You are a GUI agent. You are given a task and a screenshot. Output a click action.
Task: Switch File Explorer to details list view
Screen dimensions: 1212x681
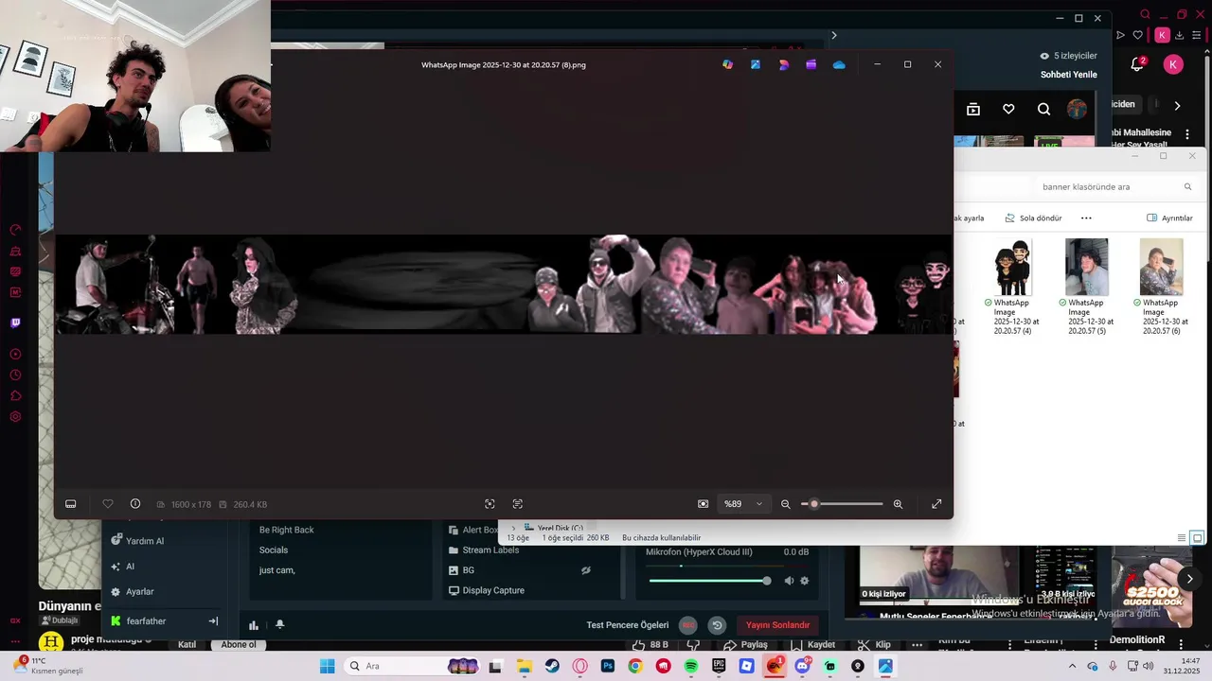point(1182,538)
